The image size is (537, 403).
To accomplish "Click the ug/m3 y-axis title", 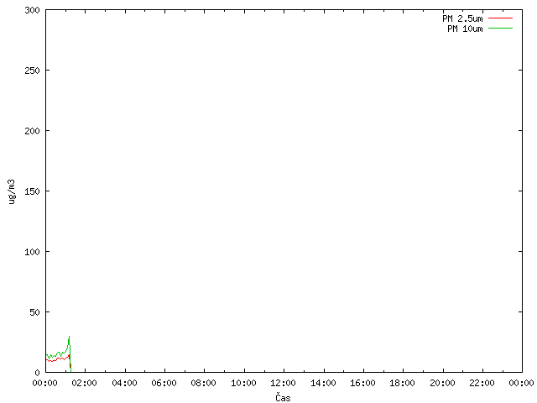I will 12,191.
